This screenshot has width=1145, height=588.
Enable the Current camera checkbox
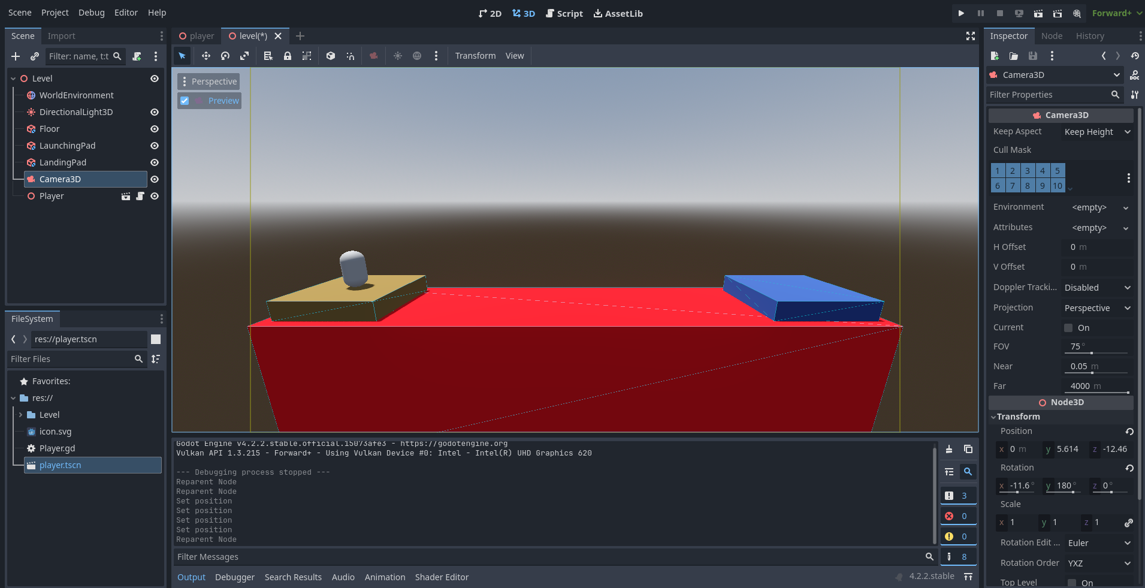(1068, 328)
